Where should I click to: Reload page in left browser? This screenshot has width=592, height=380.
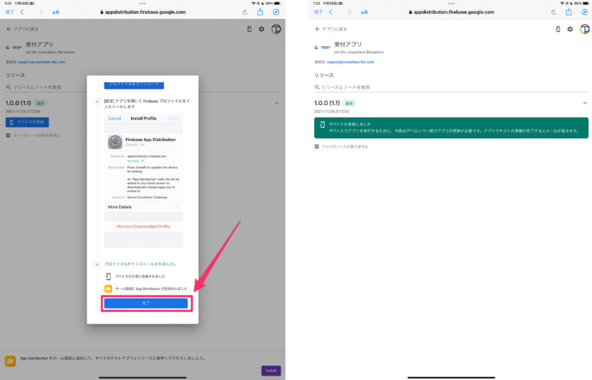click(x=245, y=12)
